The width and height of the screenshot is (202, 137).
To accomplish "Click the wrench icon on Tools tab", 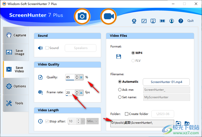I will coord(9,103).
